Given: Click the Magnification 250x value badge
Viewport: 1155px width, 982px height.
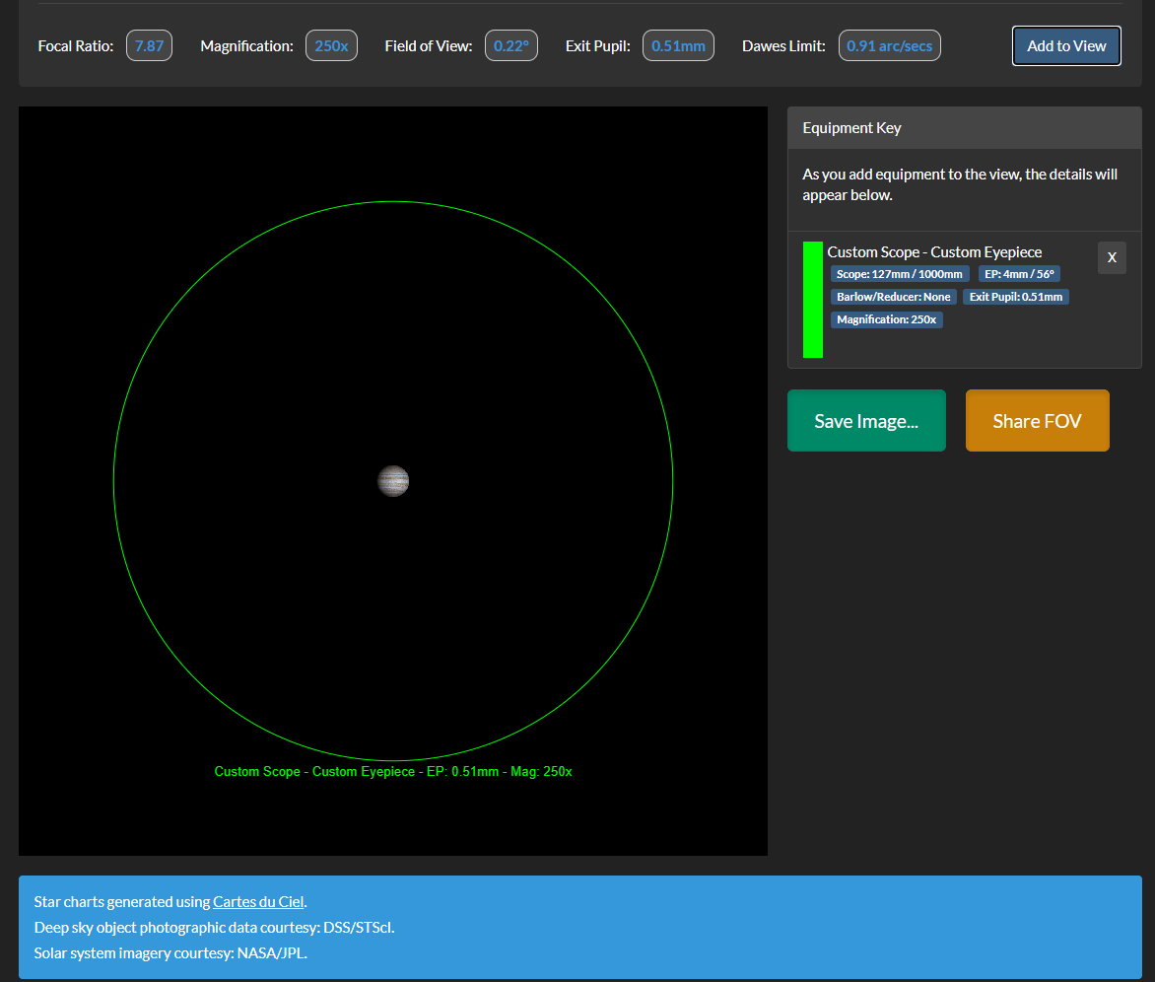Looking at the screenshot, I should (x=331, y=46).
